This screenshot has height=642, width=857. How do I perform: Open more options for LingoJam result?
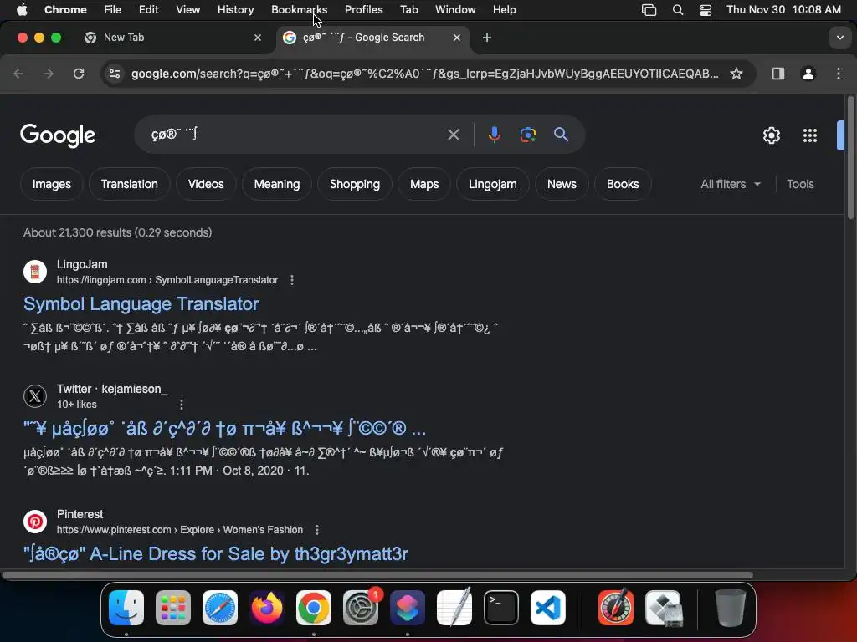point(292,280)
